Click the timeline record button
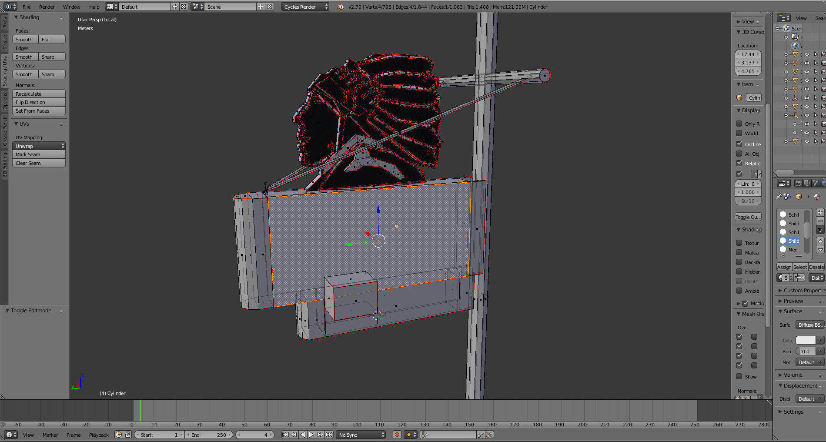Viewport: 826px width, 442px height. pos(397,435)
